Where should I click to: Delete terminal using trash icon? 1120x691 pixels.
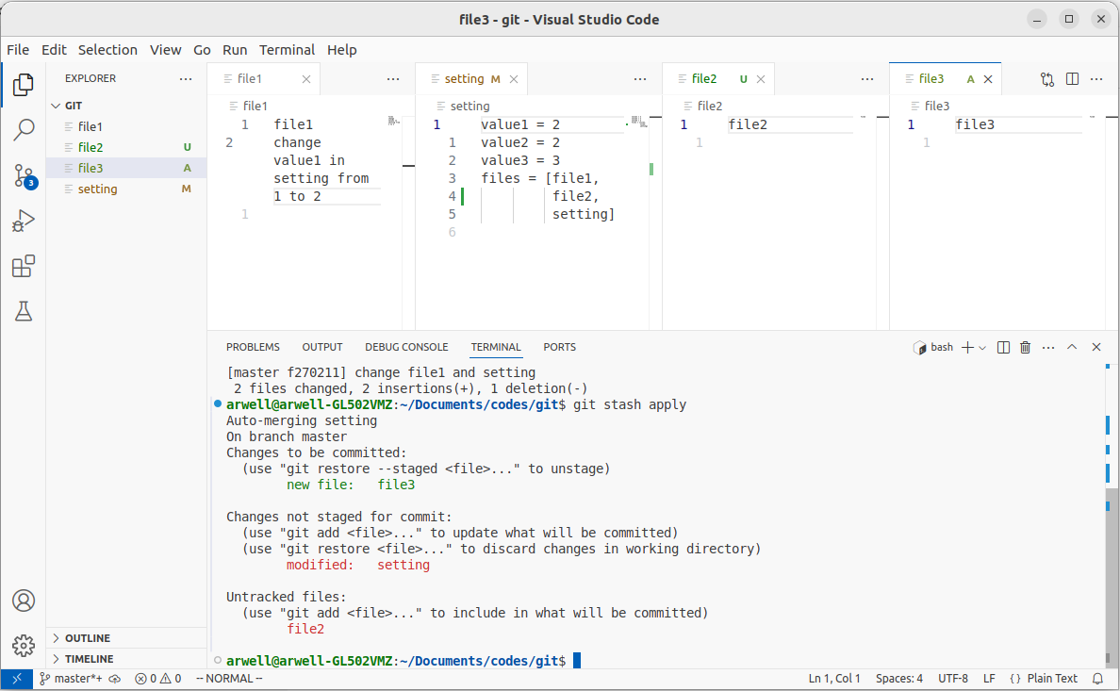point(1026,348)
